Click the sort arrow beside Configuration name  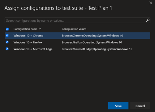[x=40, y=29]
